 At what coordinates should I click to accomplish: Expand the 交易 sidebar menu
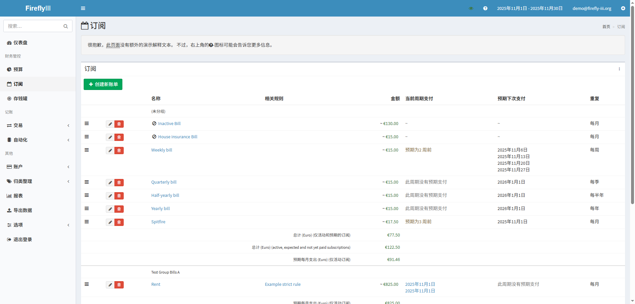[x=38, y=125]
